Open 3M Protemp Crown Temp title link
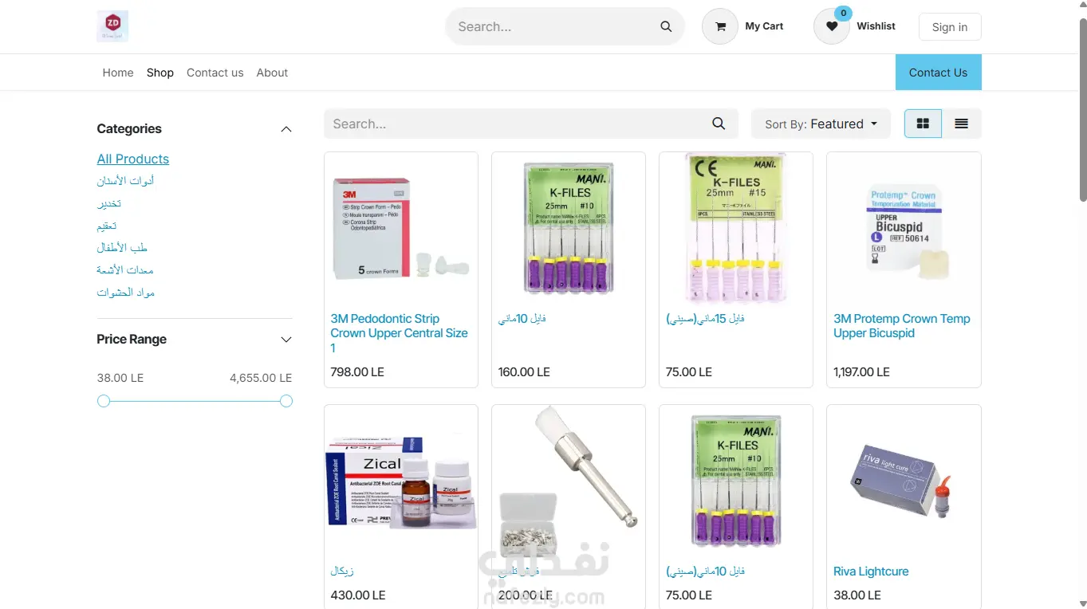The width and height of the screenshot is (1087, 609). (902, 326)
